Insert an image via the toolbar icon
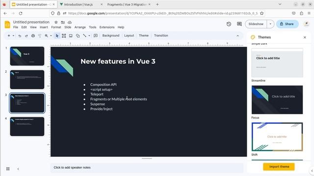Image resolution: width=314 pixels, height=176 pixels. tap(71, 36)
